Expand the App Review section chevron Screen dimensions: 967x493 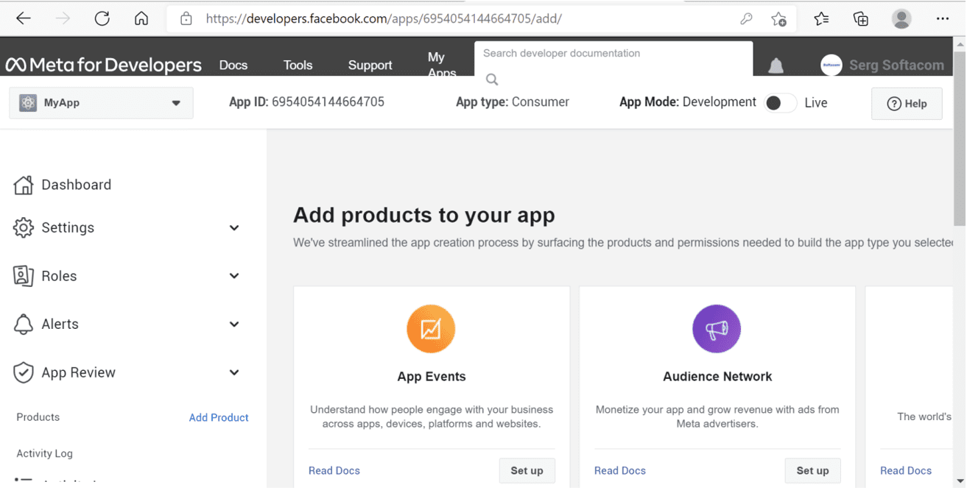click(x=234, y=372)
